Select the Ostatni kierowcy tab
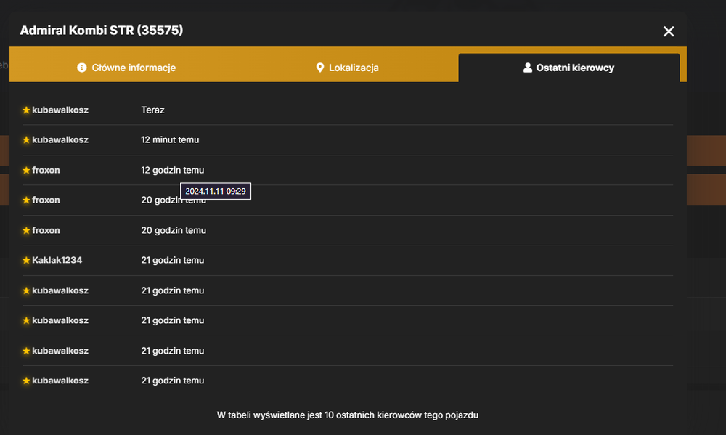Viewport: 726px width, 435px height. [x=568, y=68]
